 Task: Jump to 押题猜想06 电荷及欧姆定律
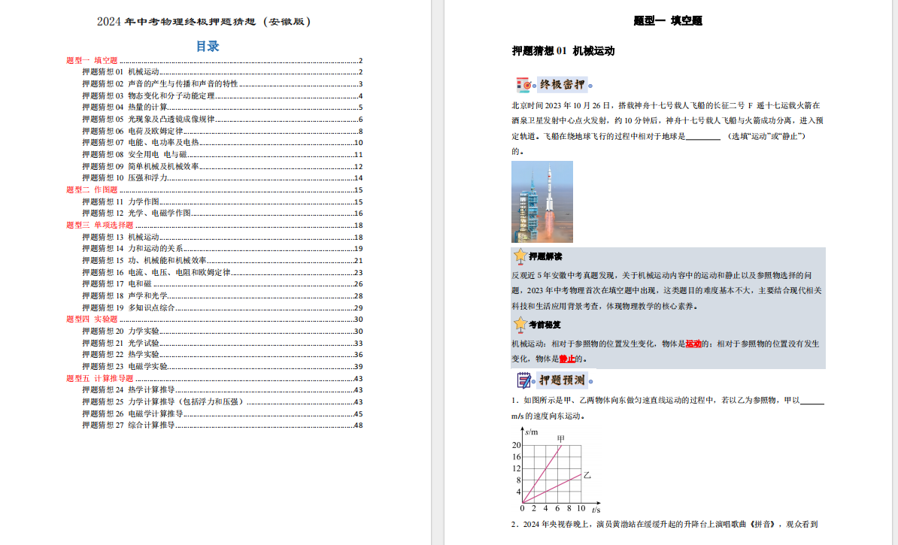[x=222, y=131]
